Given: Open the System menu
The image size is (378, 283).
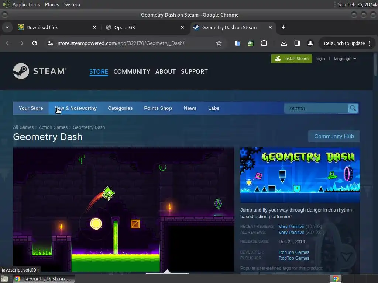Looking at the screenshot, I should 72,4.
